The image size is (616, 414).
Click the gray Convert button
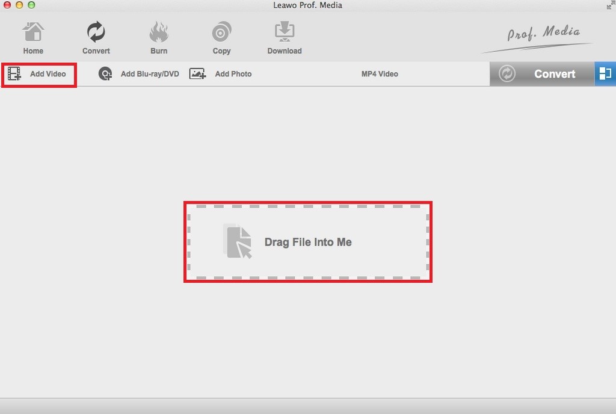[553, 73]
